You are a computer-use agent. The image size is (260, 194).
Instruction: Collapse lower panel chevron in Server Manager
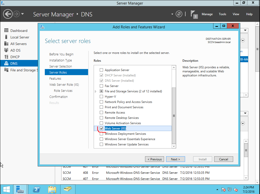(x=243, y=123)
